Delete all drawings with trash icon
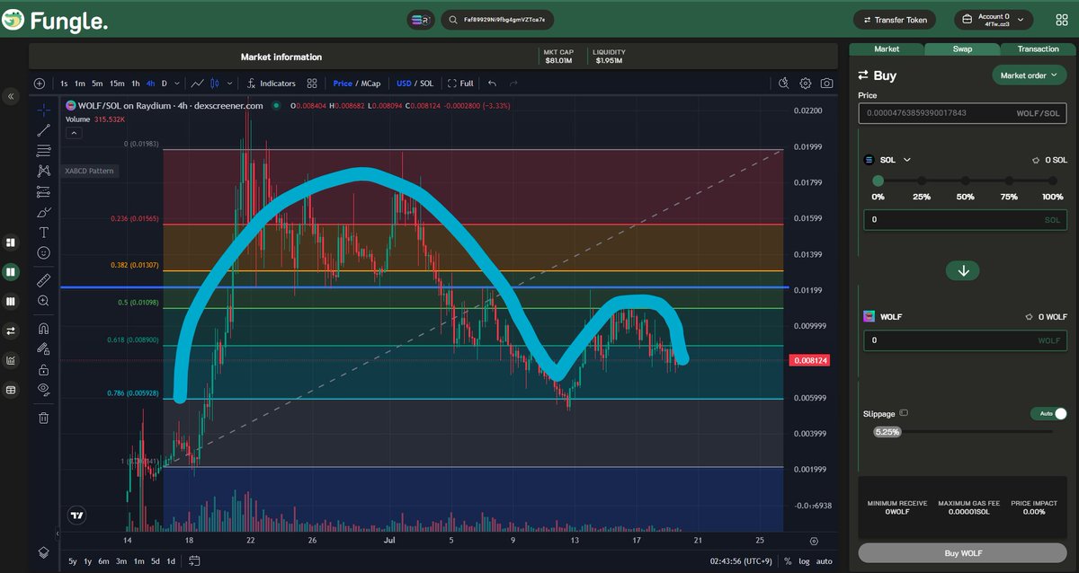The width and height of the screenshot is (1079, 573). (x=43, y=418)
